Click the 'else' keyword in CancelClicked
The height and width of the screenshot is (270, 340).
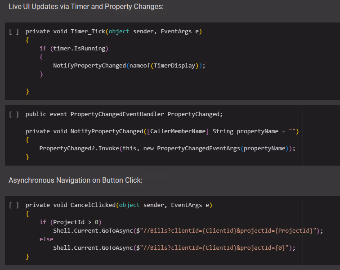tap(46, 239)
